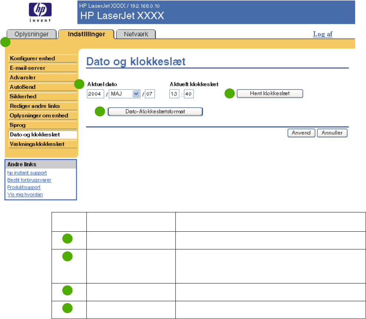This screenshot has height=319, width=366.
Task: Select Rediger andre links
Action: (x=43, y=106)
